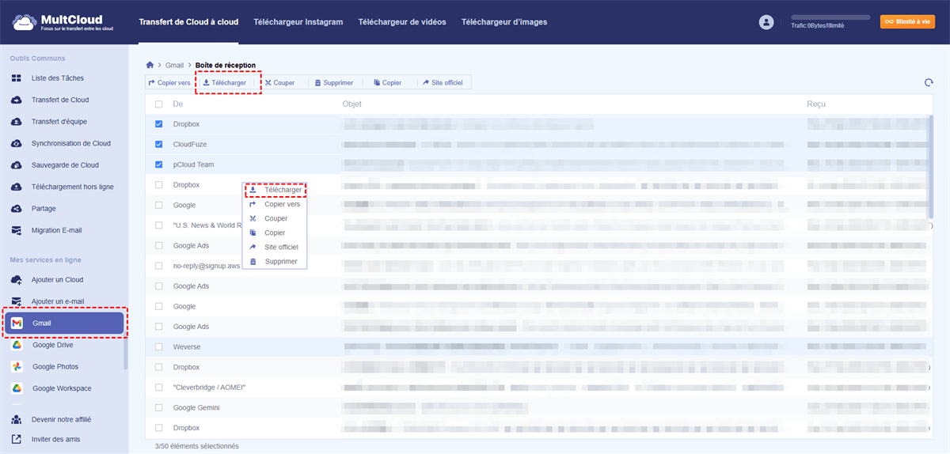Check the Weverse email checkbox

(x=159, y=347)
